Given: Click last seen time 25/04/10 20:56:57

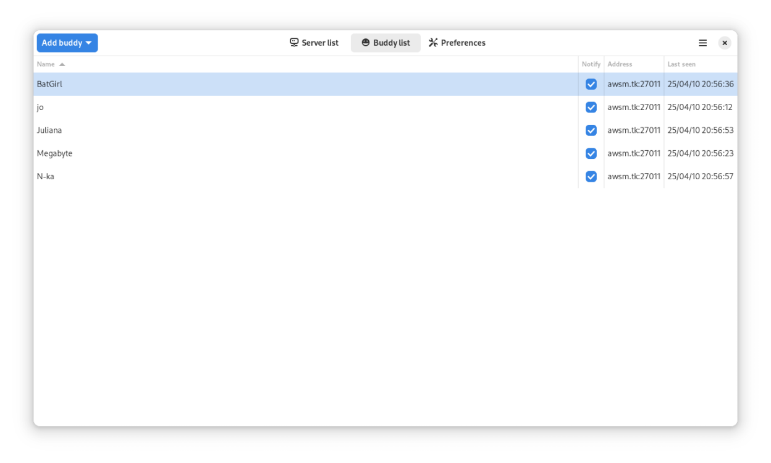Looking at the screenshot, I should [701, 177].
